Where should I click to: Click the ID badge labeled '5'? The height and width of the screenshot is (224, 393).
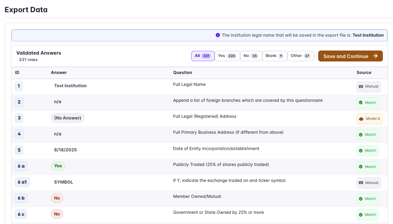[19, 150]
